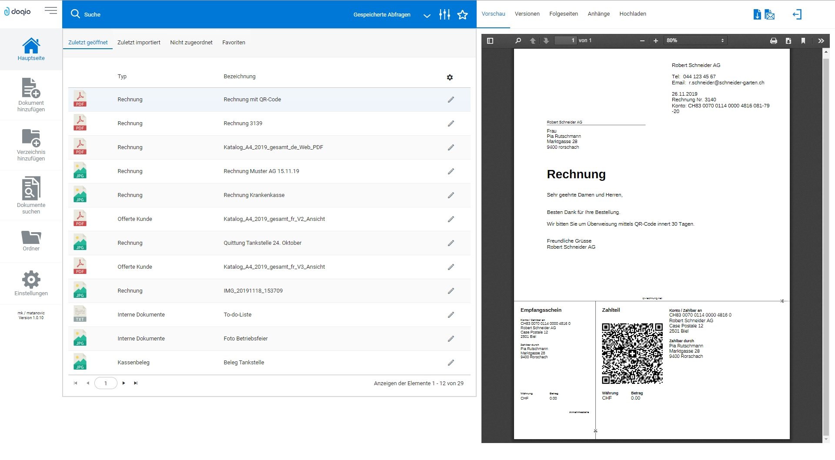Open 'Quittung Tankstelle 24. Oktober' row

pyautogui.click(x=269, y=243)
